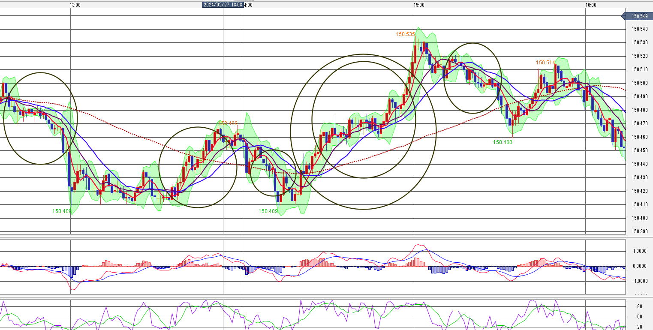The image size is (653, 330).
Task: Click the 50 level on stochastic scale
Action: pos(639,317)
